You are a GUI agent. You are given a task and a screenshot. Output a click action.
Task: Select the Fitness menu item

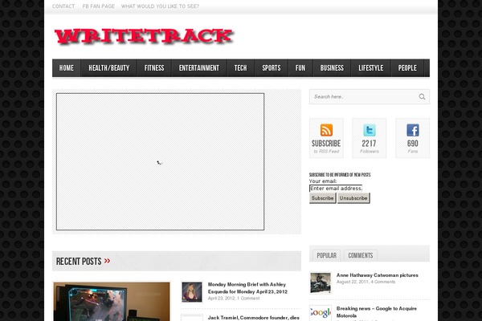[154, 68]
